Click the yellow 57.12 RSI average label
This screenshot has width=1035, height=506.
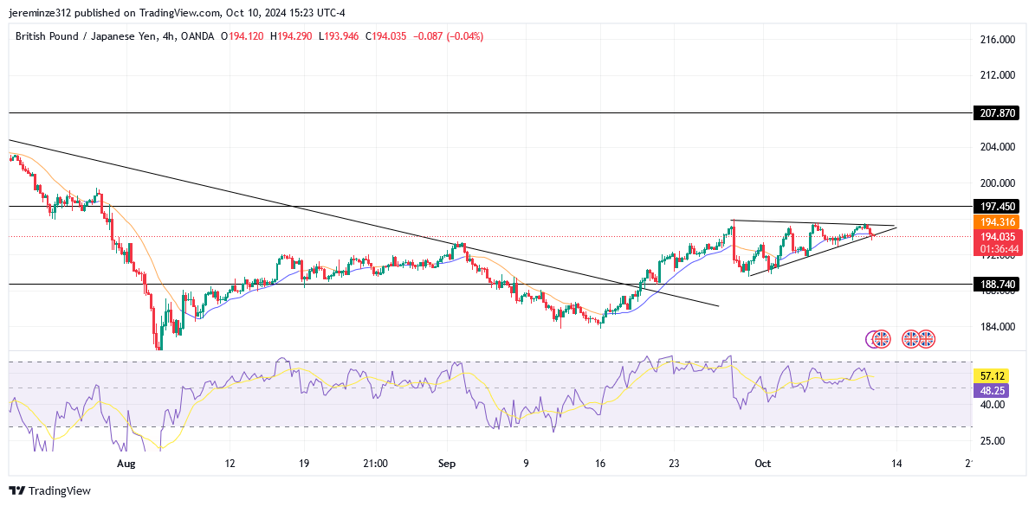coord(992,375)
